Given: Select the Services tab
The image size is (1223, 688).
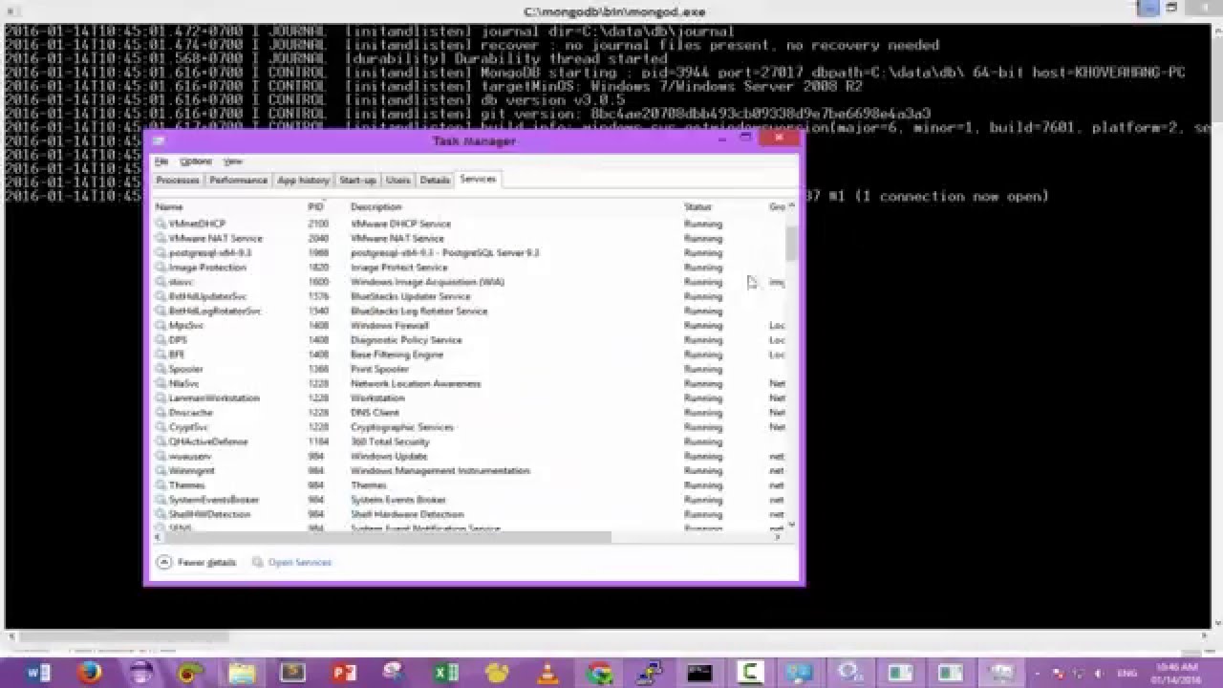Looking at the screenshot, I should (478, 179).
